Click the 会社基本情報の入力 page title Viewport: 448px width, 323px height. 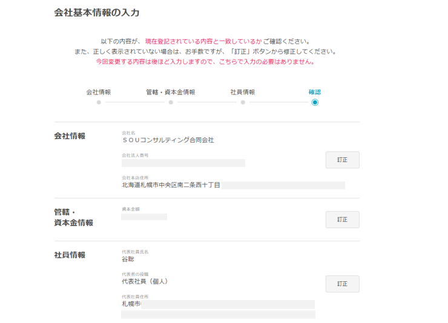tap(97, 12)
